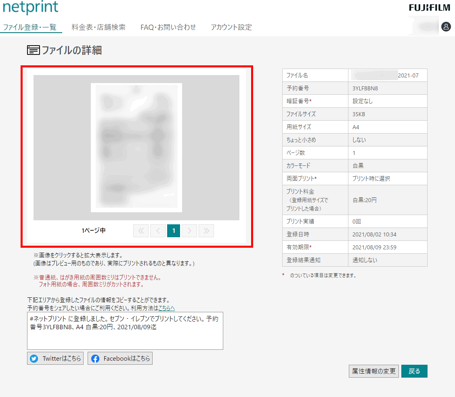
Task: Click the Facebook circle icon
Action: pos(95,358)
